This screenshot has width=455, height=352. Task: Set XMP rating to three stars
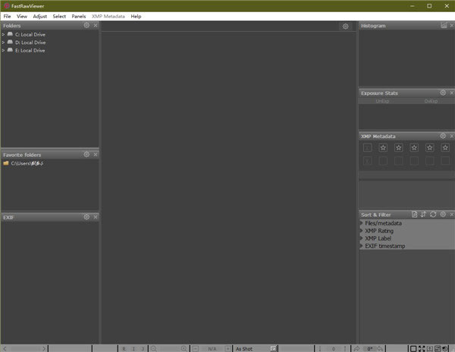pyautogui.click(x=414, y=148)
